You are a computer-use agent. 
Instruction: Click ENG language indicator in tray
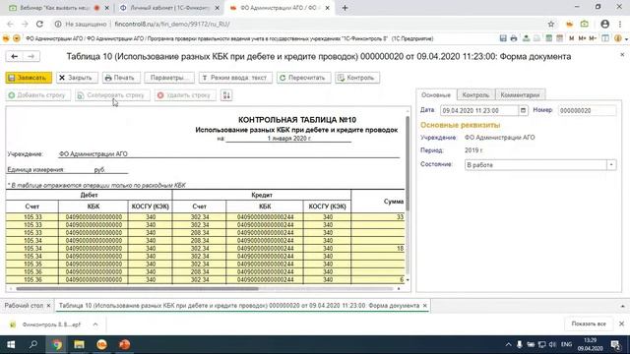[567, 345]
